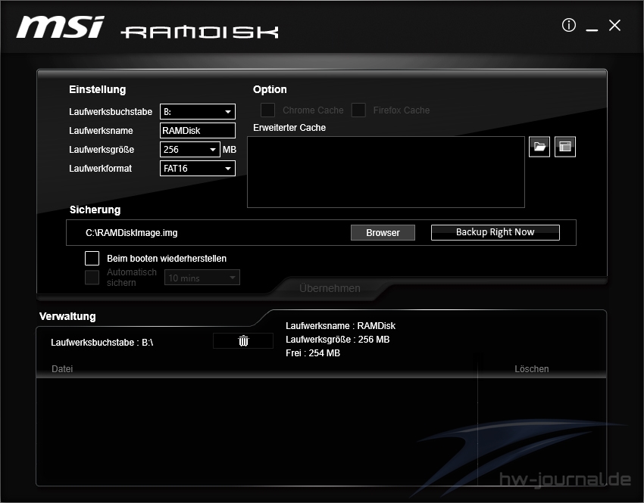Image resolution: width=644 pixels, height=503 pixels.
Task: Click the Frei : 254 MB text
Action: point(313,353)
